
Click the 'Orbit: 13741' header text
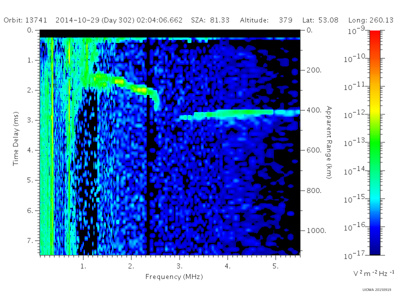coord(25,20)
